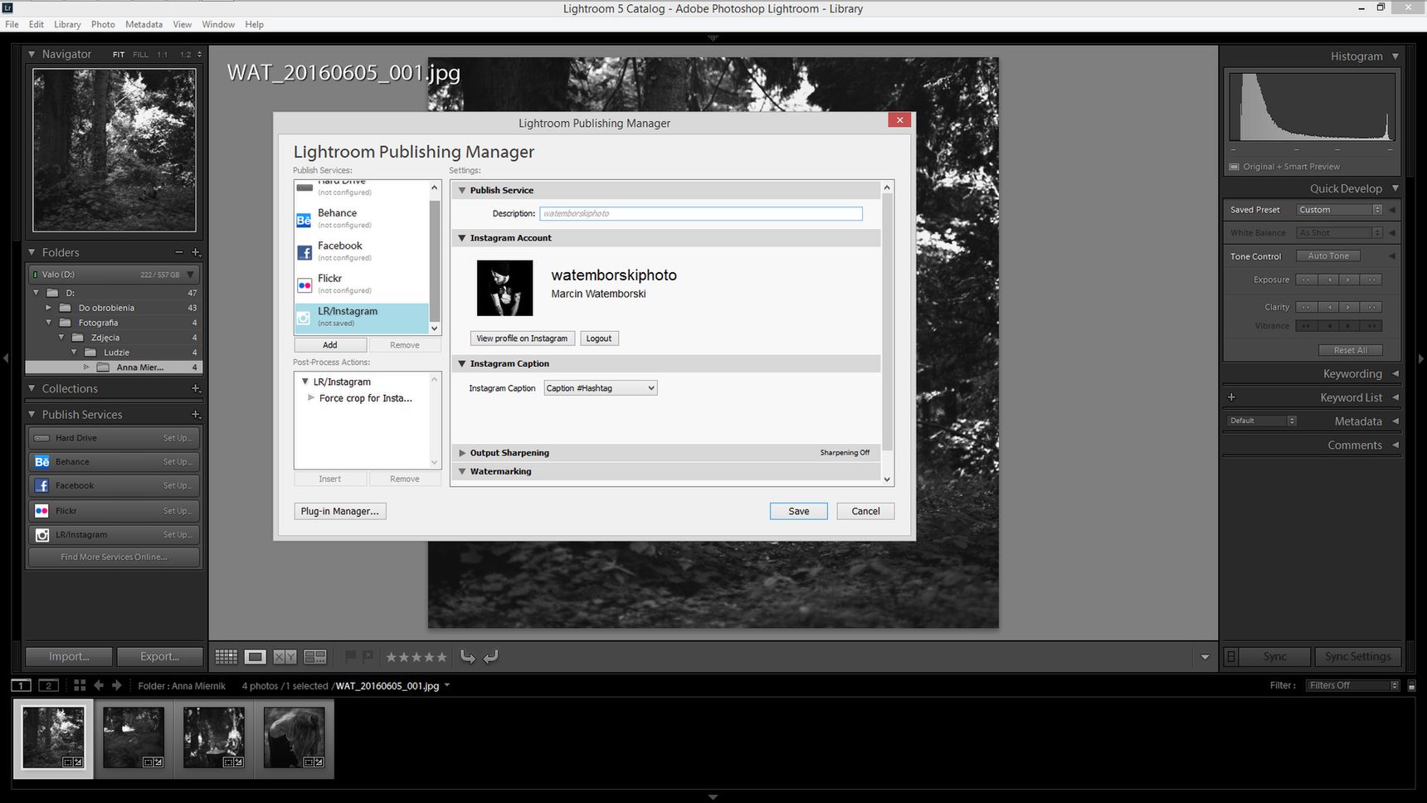1427x803 pixels.
Task: Open the Help menu
Action: (254, 24)
